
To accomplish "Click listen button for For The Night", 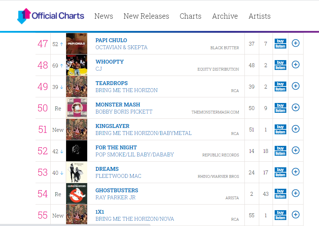I will coord(280,153).
